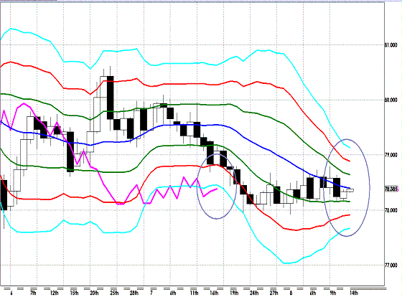The image size is (402, 297).
Task: Select the 19th date label
Action: [x=234, y=293]
